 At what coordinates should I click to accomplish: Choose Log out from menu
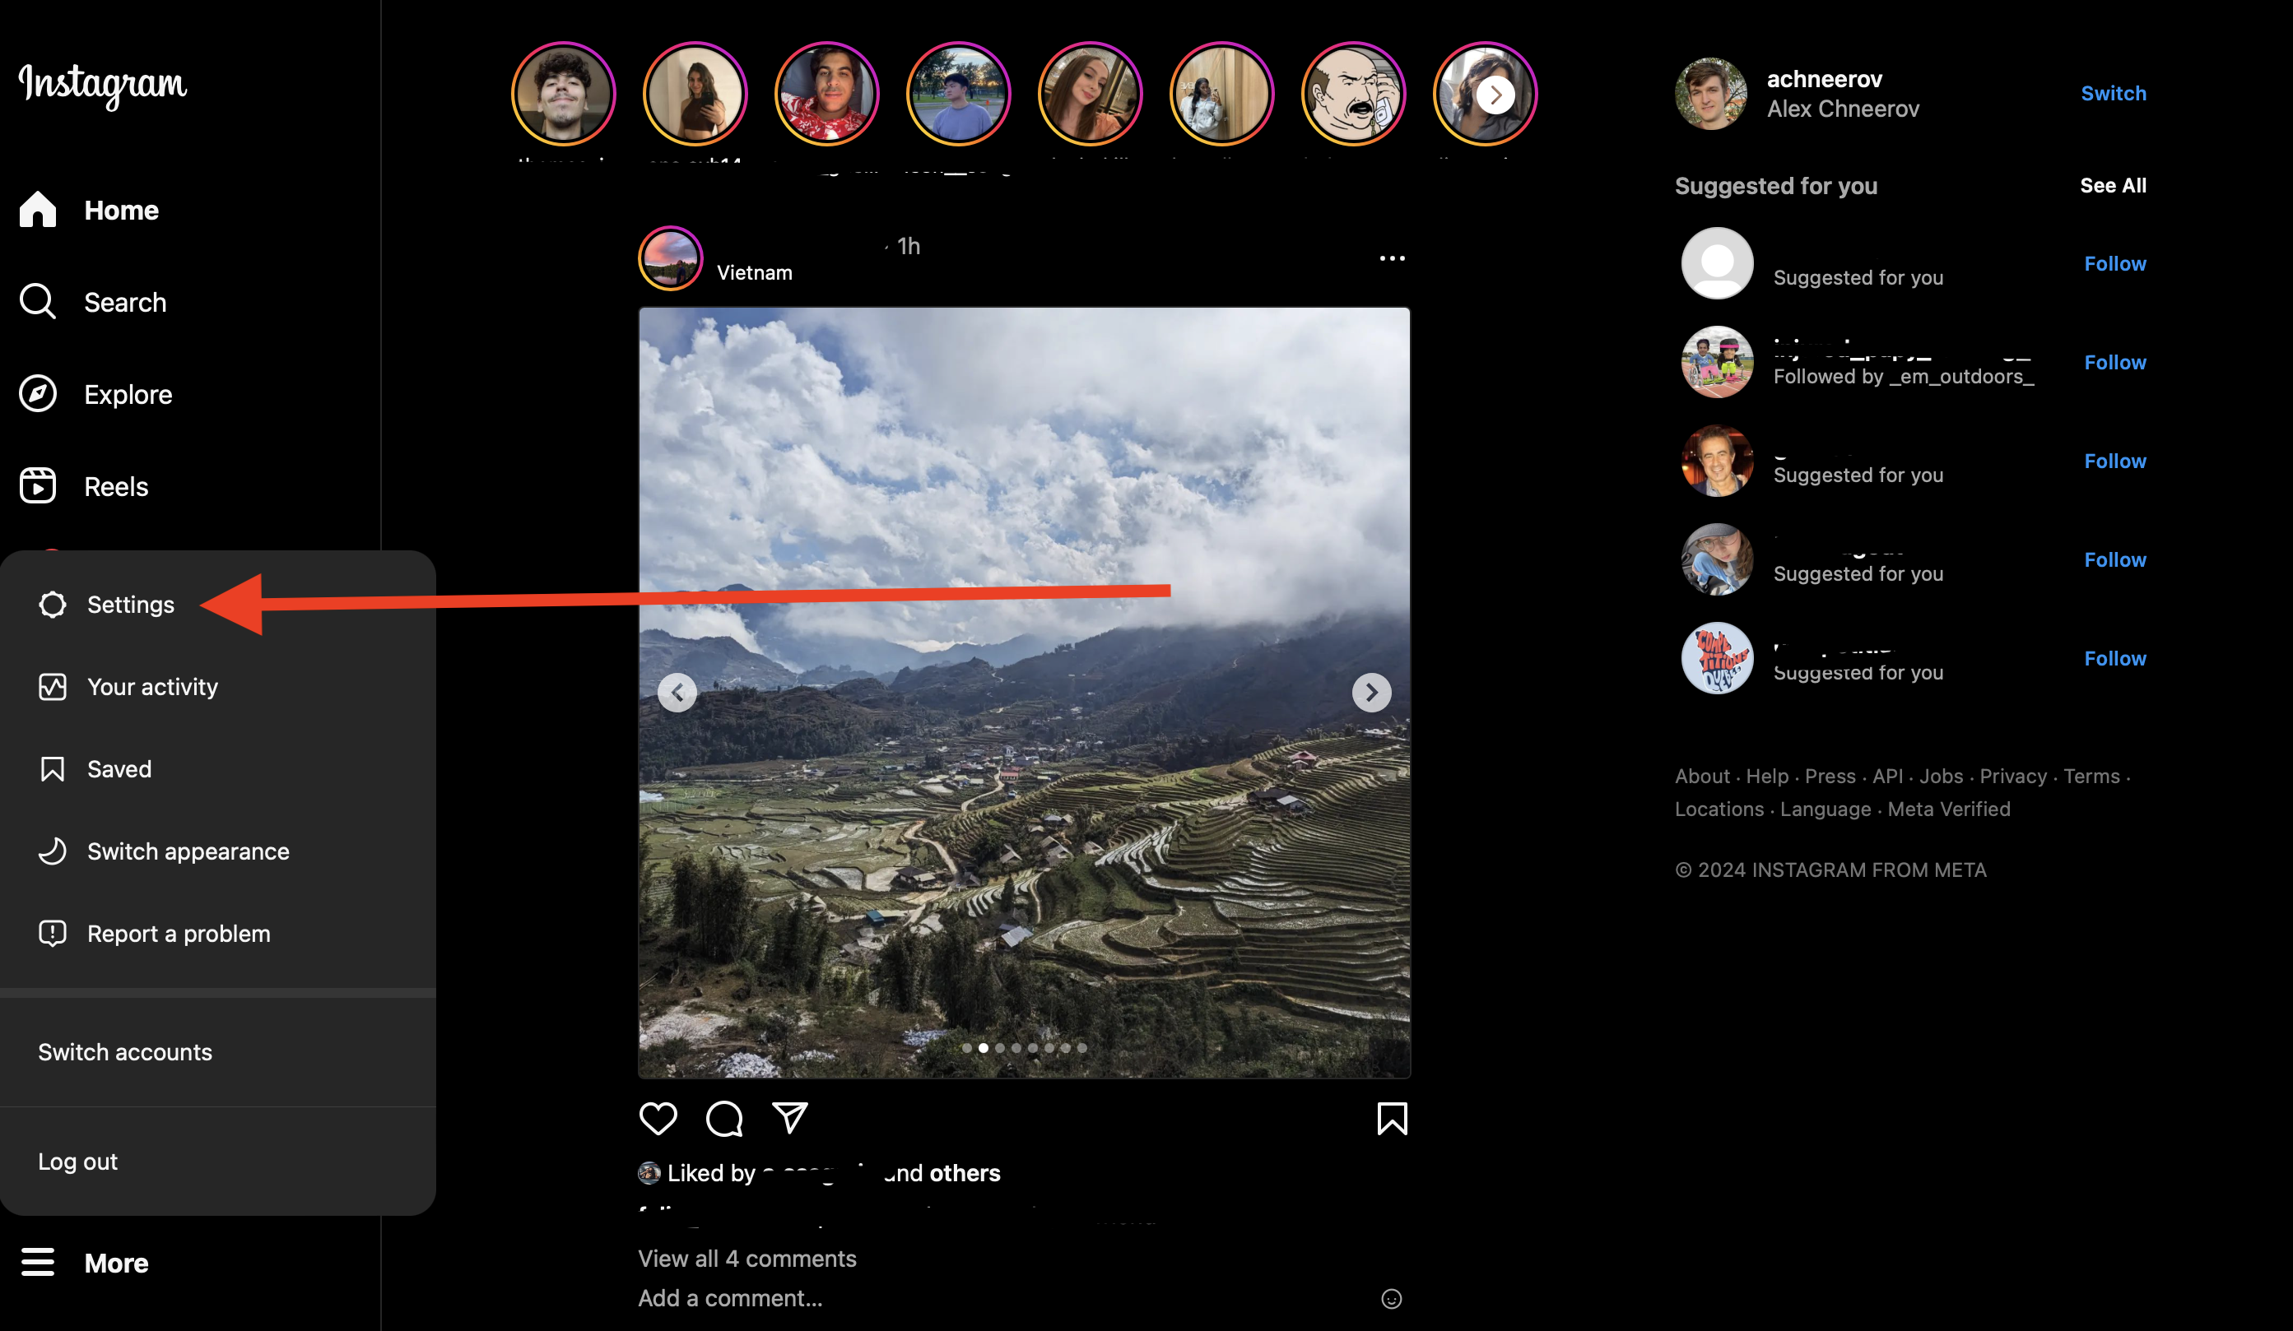pos(78,1161)
